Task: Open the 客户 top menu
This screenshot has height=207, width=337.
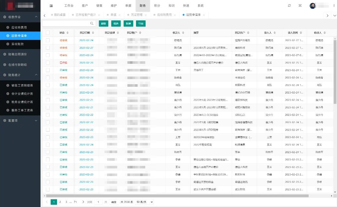Action: click(x=85, y=6)
